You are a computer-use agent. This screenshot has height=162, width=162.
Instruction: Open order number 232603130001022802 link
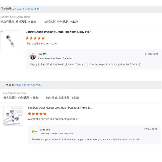tap(28, 85)
